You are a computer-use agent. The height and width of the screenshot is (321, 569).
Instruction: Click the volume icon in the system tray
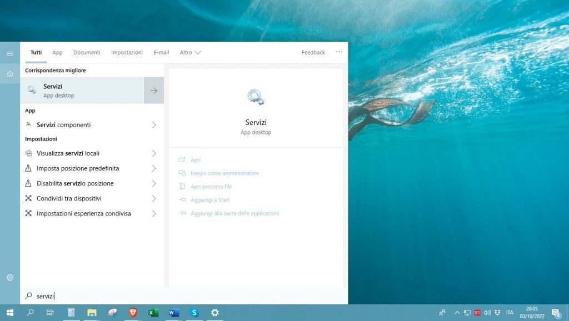pyautogui.click(x=487, y=312)
